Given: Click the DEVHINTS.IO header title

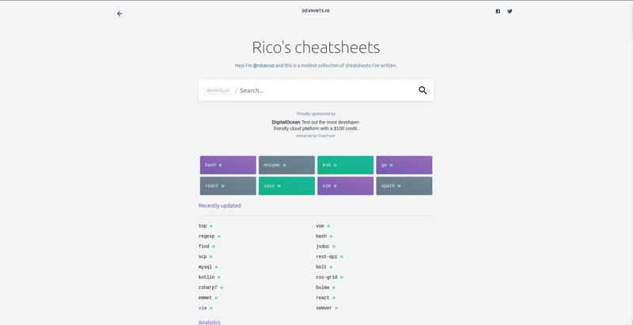Looking at the screenshot, I should pyautogui.click(x=316, y=11).
